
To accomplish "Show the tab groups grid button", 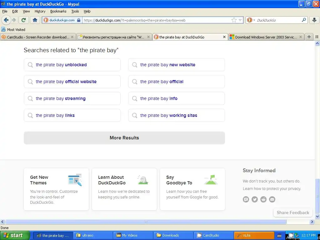I will pyautogui.click(x=317, y=37).
